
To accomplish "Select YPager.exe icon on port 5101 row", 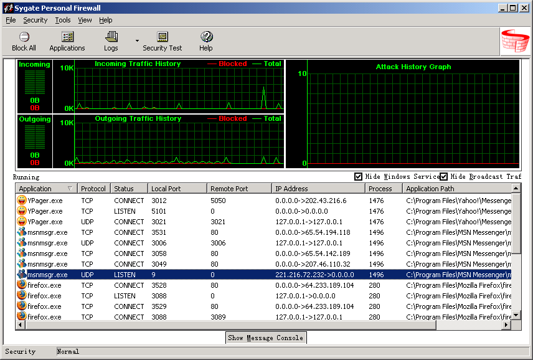I will [21, 211].
